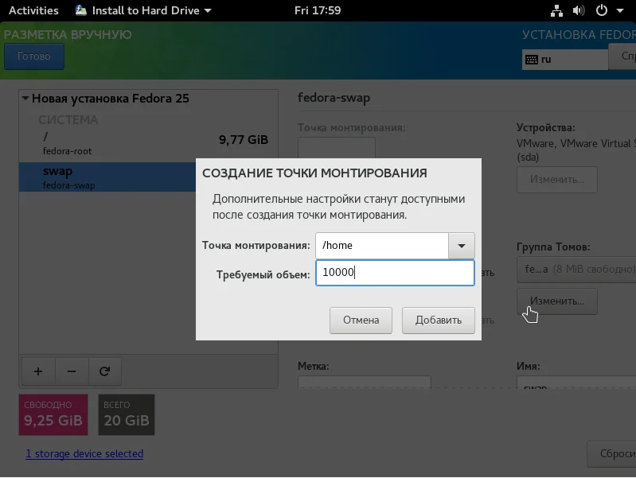This screenshot has height=478, width=636.
Task: Click Изменить button under Группа Томов
Action: tap(557, 301)
